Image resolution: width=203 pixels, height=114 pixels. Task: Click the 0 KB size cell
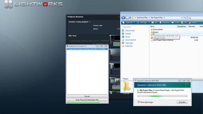point(196,40)
